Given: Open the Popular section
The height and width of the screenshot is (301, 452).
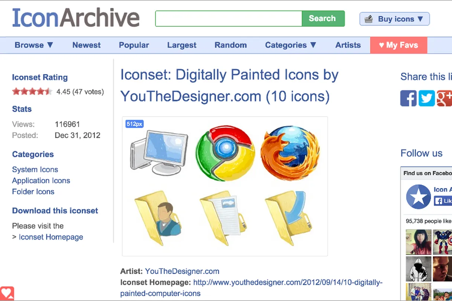Looking at the screenshot, I should pyautogui.click(x=134, y=45).
